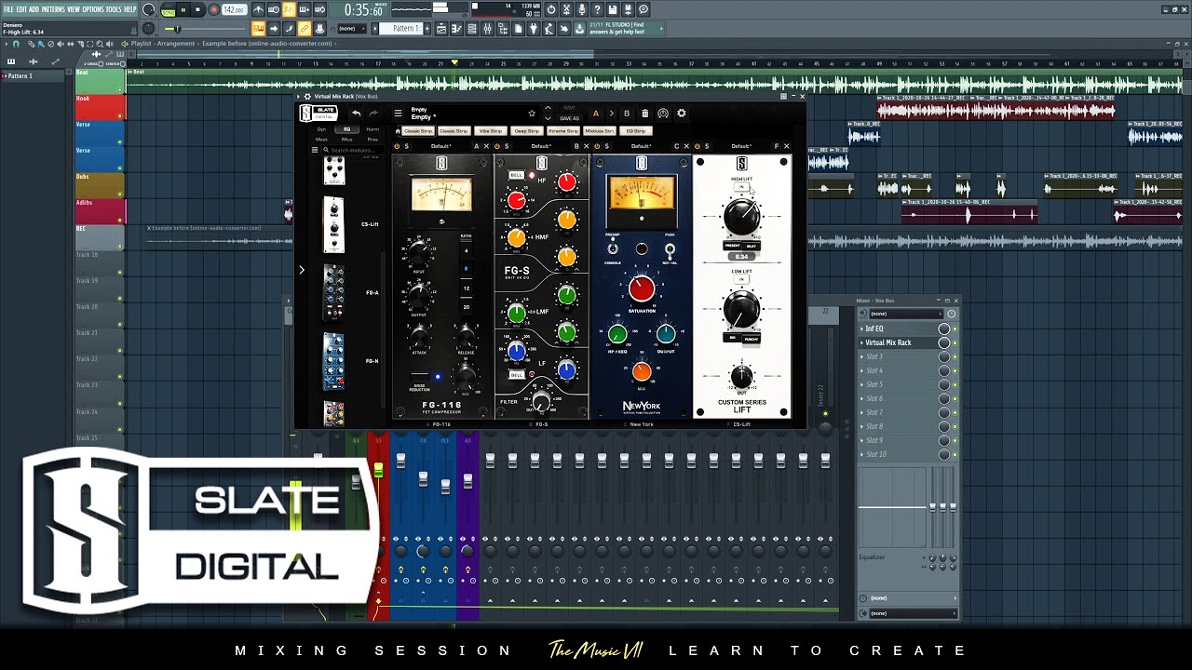1192x670 pixels.
Task: Toggle the PAT/SONG mode switch
Action: click(x=168, y=9)
